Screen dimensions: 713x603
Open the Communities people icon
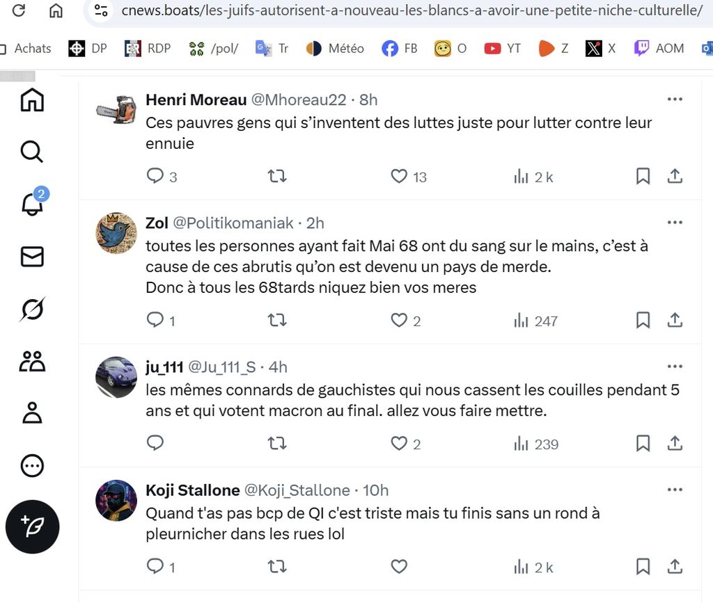32,362
